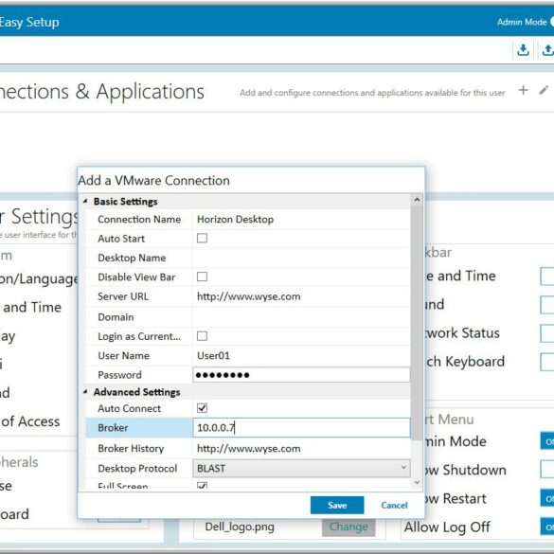Click the empty Desktop Name field
This screenshot has height=554, width=554.
301,258
